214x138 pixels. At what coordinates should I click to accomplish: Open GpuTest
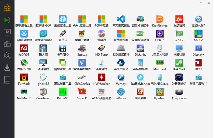pos(160,94)
